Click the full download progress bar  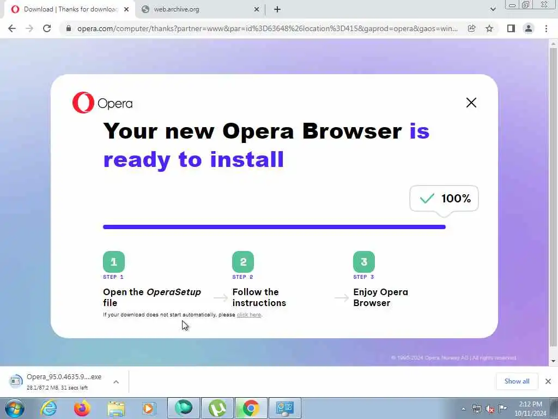(x=274, y=227)
